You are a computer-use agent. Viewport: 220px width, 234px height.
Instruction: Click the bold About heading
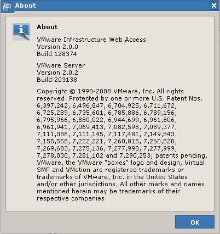point(47,27)
